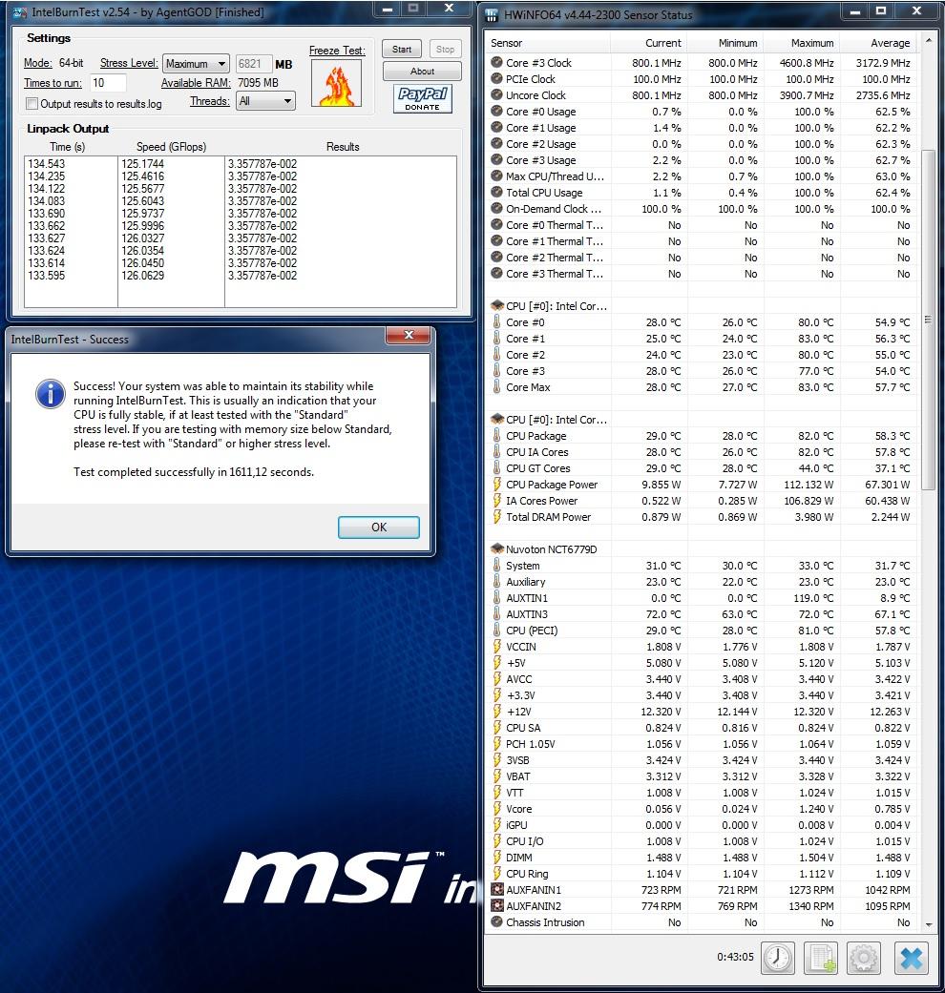The image size is (945, 993).
Task: Select the 'CPU (PECI)' sensor row
Action: coord(702,631)
